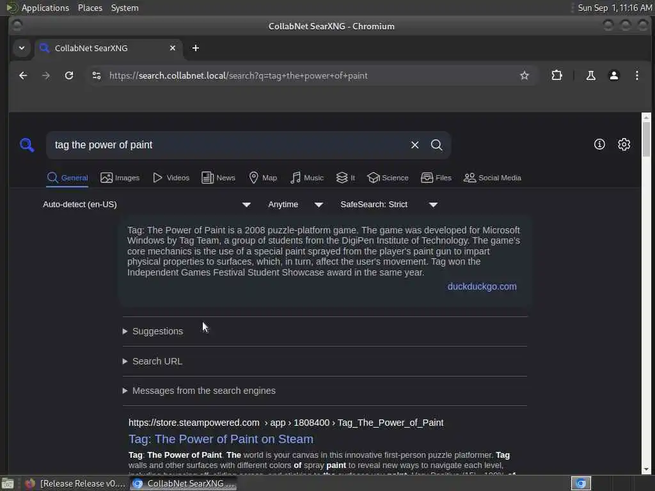The height and width of the screenshot is (491, 655).
Task: Open the Auto-detect (en-US) language dropdown
Action: tap(146, 205)
